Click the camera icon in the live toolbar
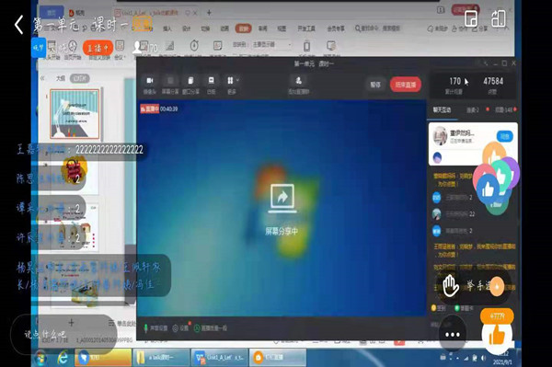 [x=150, y=85]
